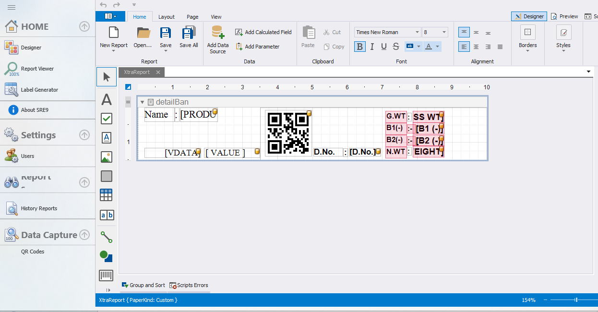Open History Reports in sidebar
This screenshot has height=312, width=598.
[x=39, y=208]
